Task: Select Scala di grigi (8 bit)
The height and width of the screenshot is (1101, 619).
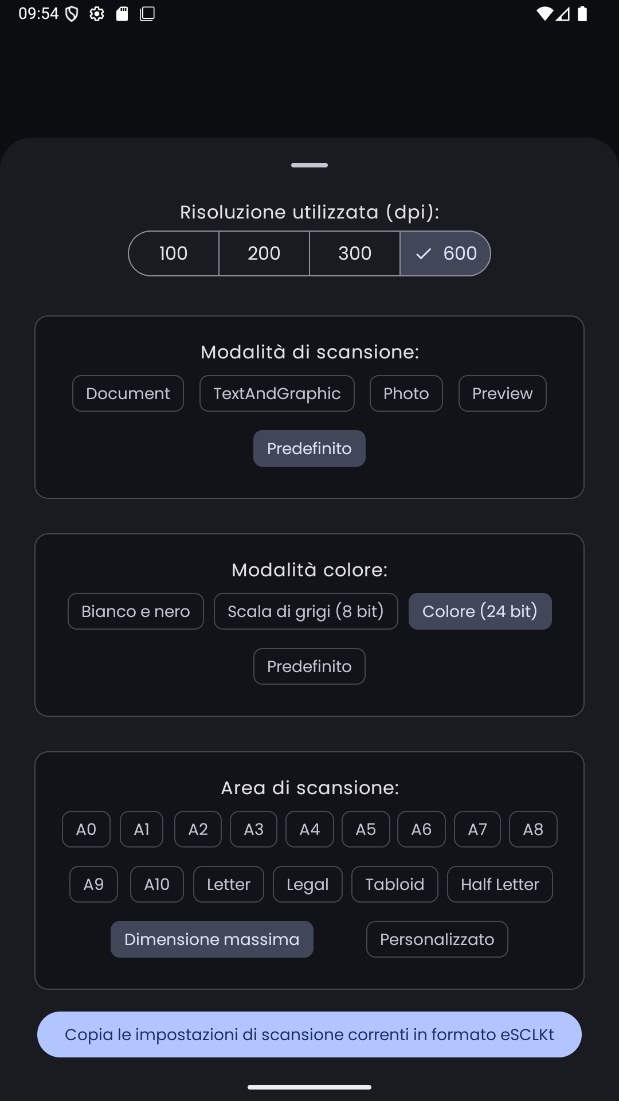Action: pos(305,611)
